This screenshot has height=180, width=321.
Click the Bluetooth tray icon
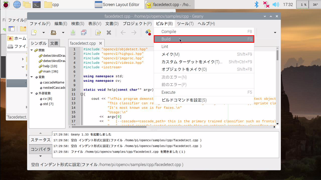(257, 4)
